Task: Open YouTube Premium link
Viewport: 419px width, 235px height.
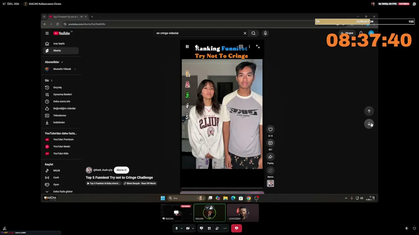Action: click(61, 140)
